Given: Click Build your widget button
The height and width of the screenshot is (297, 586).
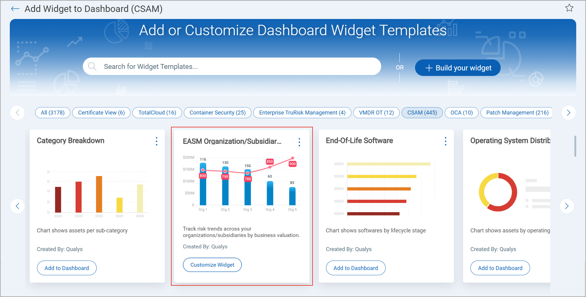Looking at the screenshot, I should tap(458, 68).
